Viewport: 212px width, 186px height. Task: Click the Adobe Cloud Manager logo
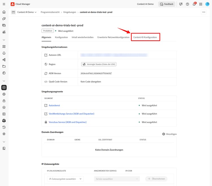click(x=12, y=4)
